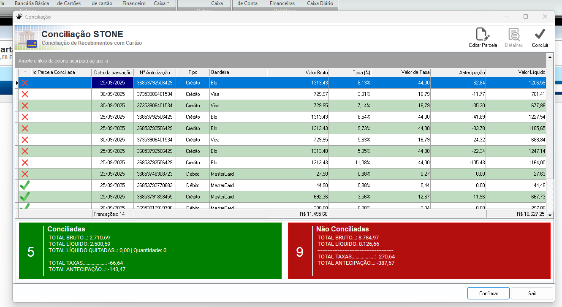Screen dimensions: 562x307
Task: Click the red Não Conciliadas summary panel
Action: [x=419, y=251]
